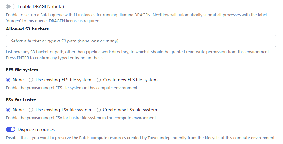The image size is (283, 144).
Task: Click the 'Create new FSx file system' option text
Action: [130, 110]
